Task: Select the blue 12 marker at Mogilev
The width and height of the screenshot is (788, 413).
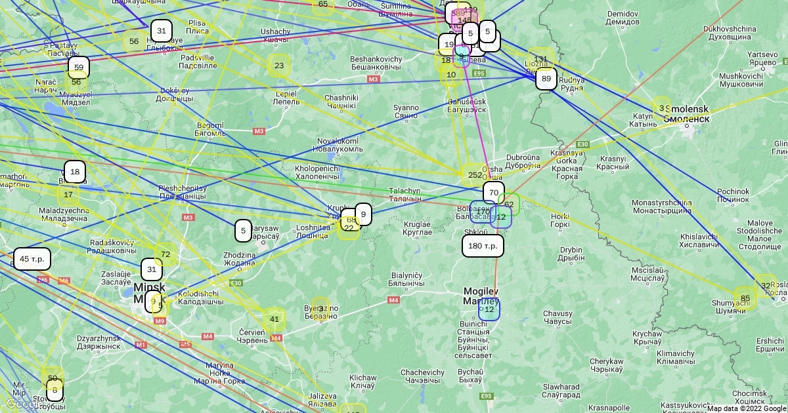Action: (x=489, y=309)
